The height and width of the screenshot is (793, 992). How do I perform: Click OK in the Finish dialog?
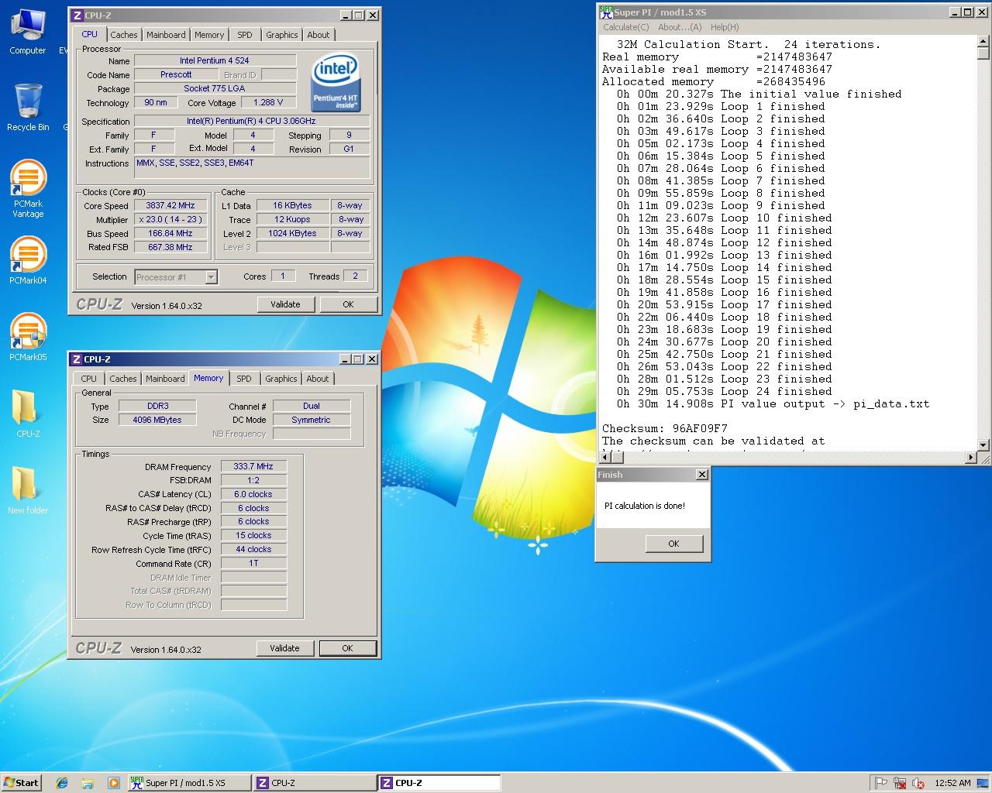(x=673, y=544)
